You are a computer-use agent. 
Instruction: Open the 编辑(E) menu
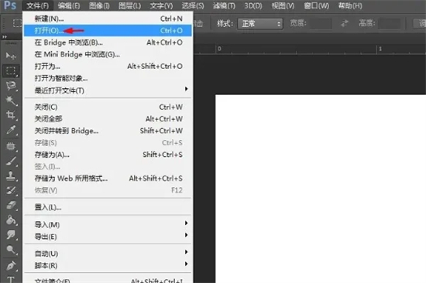pos(69,5)
